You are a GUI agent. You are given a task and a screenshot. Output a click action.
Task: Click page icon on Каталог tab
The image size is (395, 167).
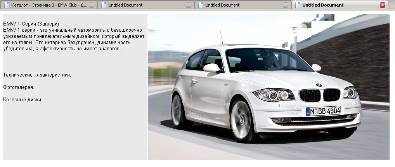(6, 5)
